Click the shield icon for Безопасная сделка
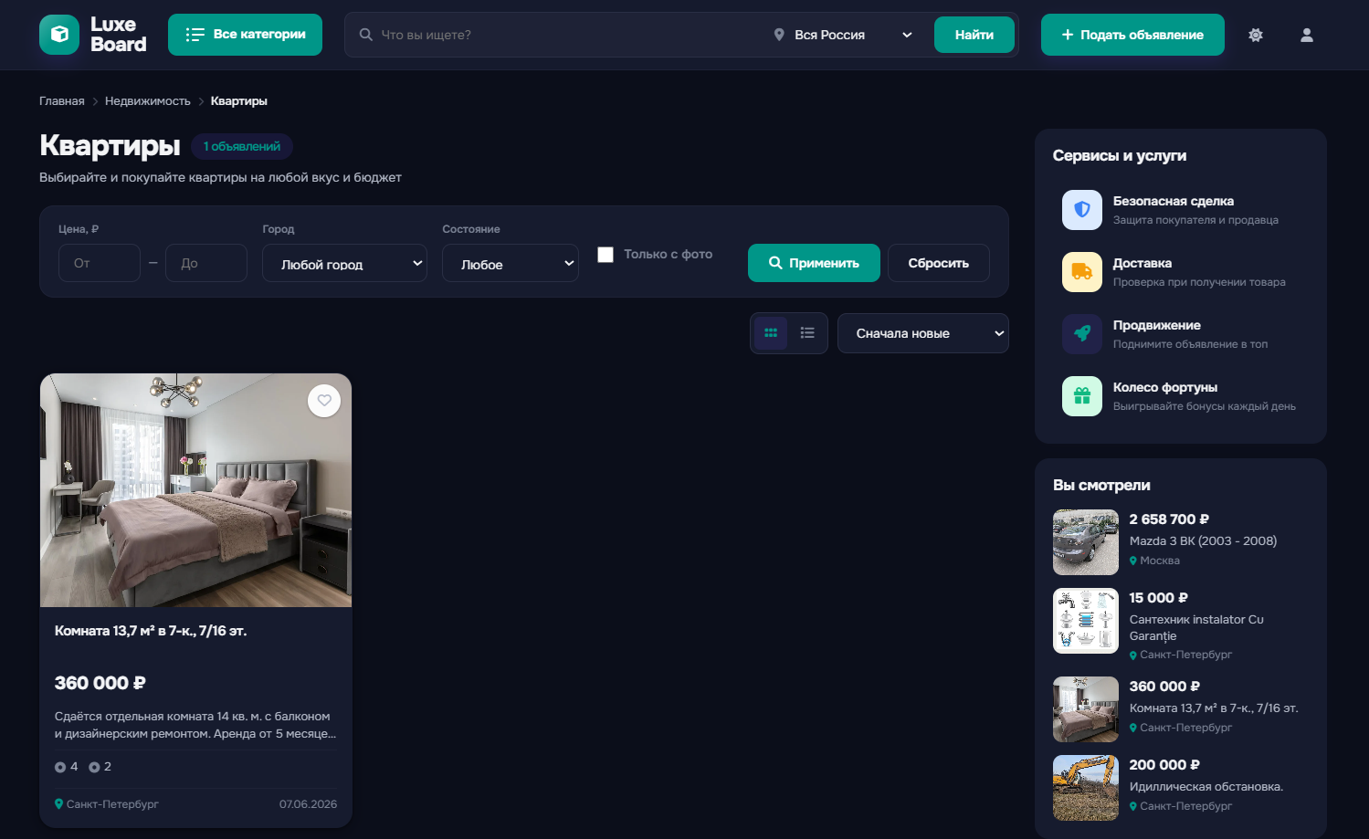Screen dimensions: 1369x839 (1082, 210)
